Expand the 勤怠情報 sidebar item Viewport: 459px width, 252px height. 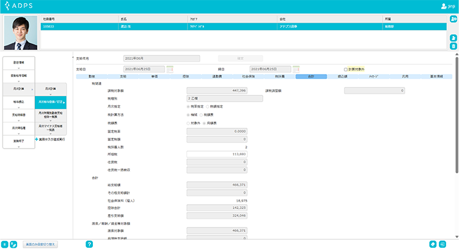click(18, 62)
